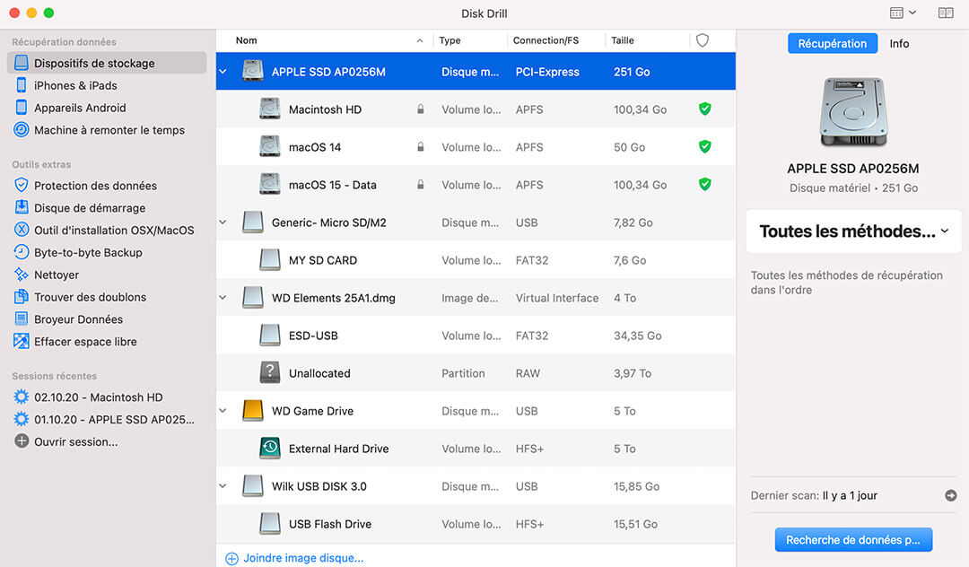Click the Disque de démarrage icon

21,207
